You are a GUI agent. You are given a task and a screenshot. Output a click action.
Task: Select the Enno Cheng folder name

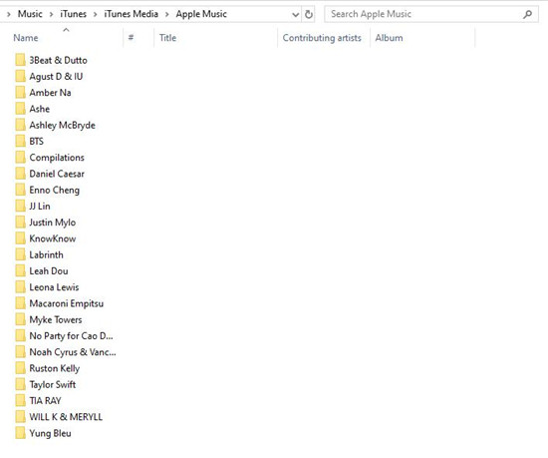click(x=54, y=191)
